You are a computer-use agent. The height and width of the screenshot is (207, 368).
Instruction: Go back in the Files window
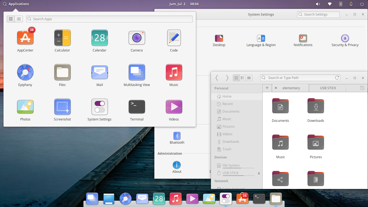coord(217,78)
